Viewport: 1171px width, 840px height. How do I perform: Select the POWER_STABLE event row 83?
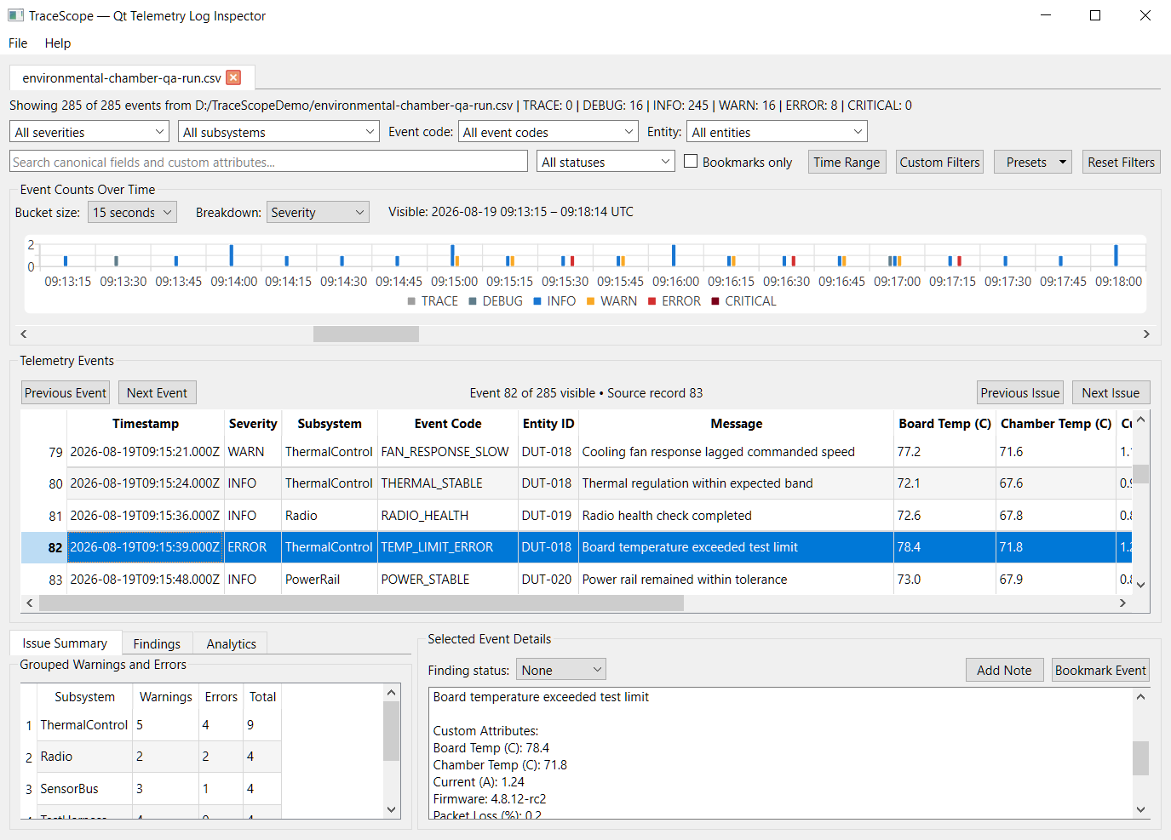(577, 580)
